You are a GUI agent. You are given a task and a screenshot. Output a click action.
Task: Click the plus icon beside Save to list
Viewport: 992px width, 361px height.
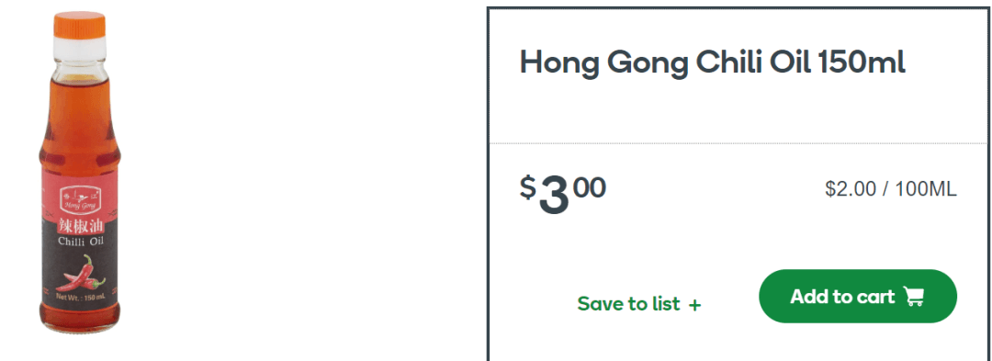pos(694,305)
